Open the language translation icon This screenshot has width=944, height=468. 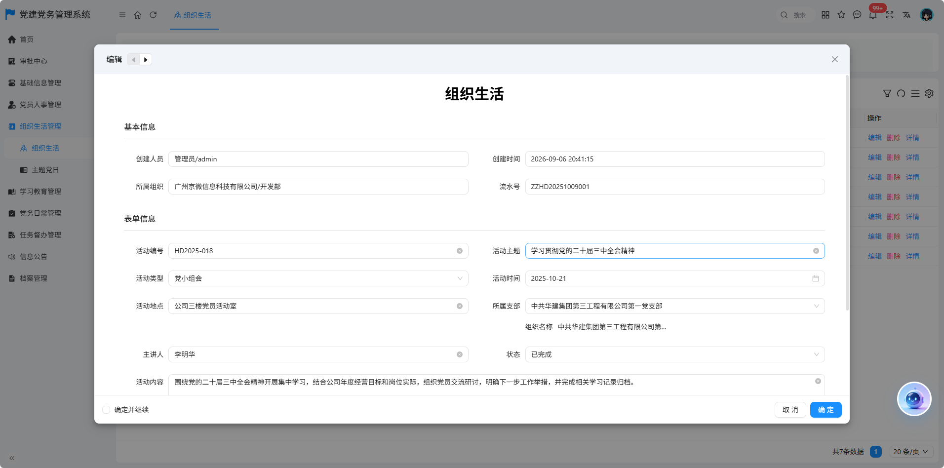tap(906, 15)
